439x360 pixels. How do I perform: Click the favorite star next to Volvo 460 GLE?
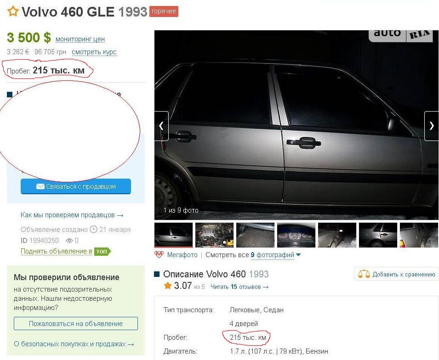13,11
